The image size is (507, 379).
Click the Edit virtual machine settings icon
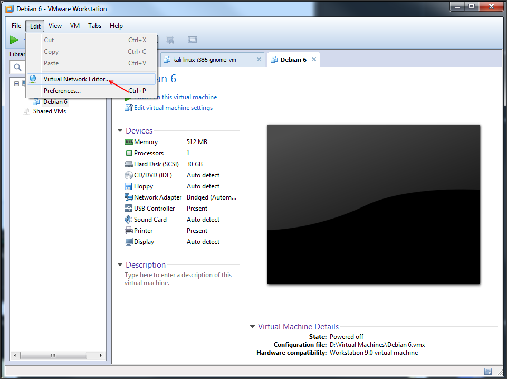[128, 108]
